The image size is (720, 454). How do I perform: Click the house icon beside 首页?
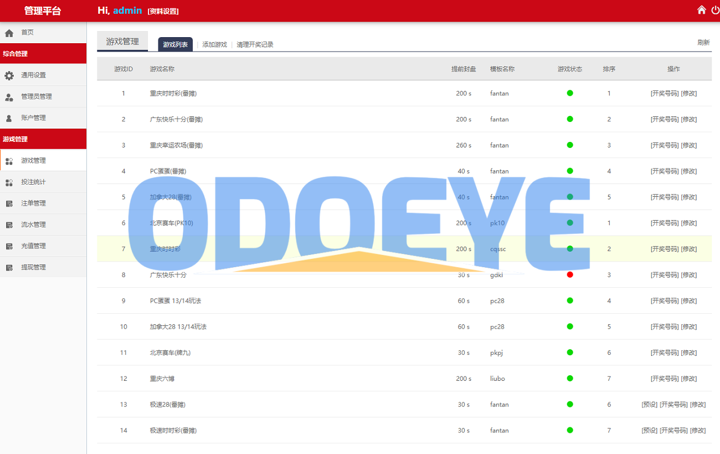pyautogui.click(x=9, y=33)
